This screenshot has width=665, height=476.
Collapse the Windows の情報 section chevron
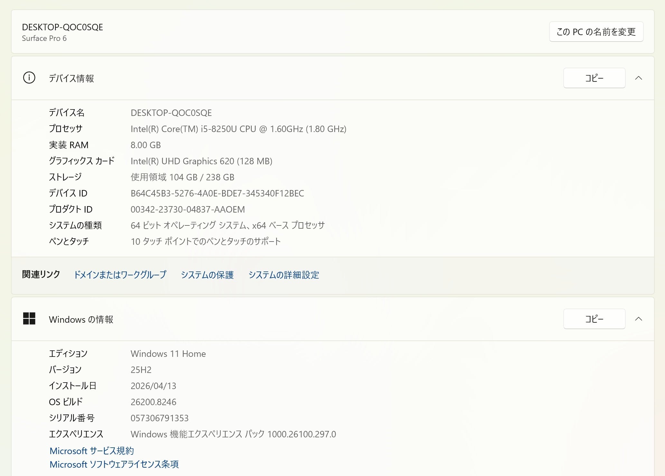639,319
